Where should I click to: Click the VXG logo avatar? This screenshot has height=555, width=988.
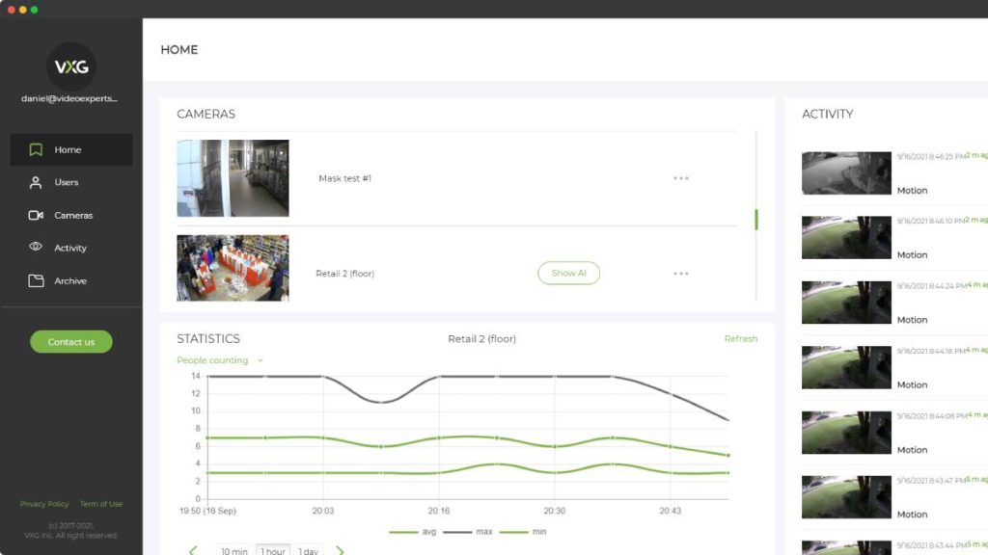(71, 66)
